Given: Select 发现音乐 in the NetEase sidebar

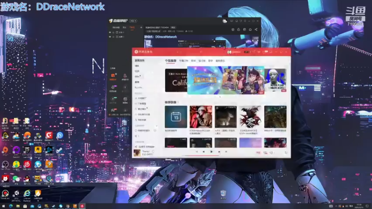Looking at the screenshot, I should coord(139,60).
